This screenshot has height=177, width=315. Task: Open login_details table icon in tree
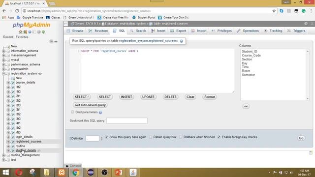pos(13,137)
